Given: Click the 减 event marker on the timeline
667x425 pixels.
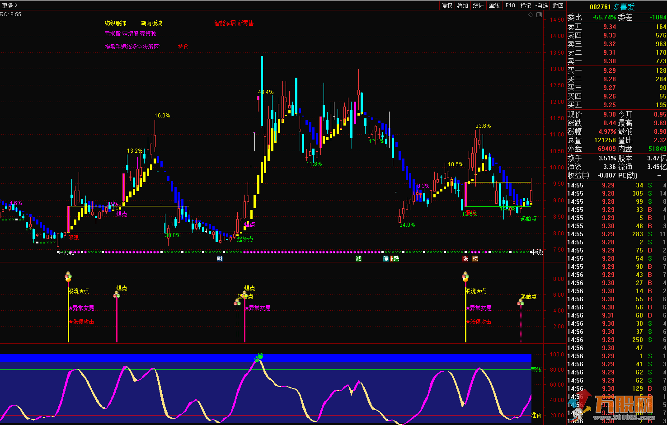Looking at the screenshot, I should click(358, 259).
